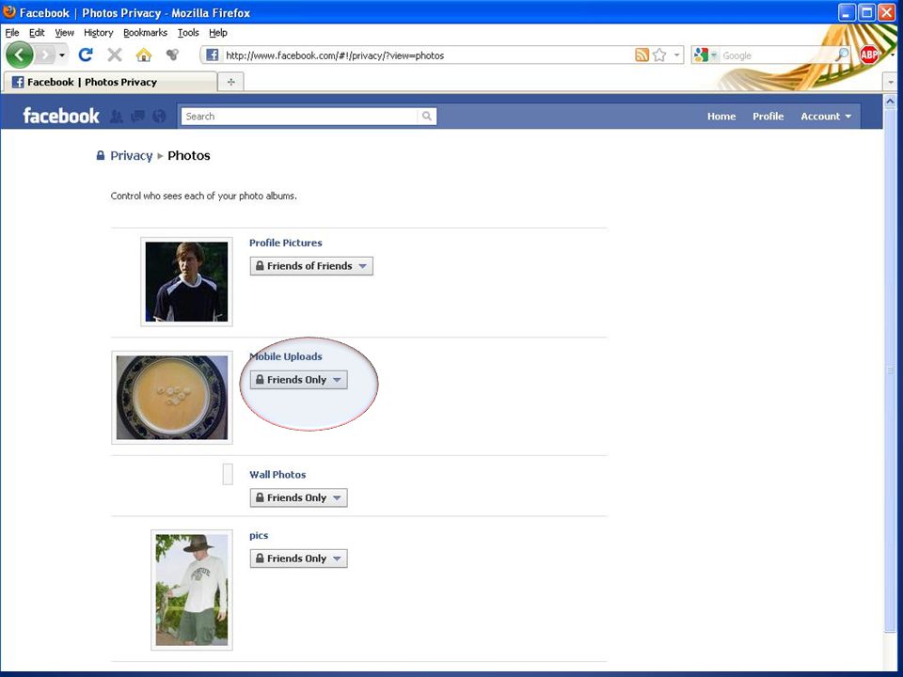
Task: Open the Bookmarks menu
Action: click(145, 32)
